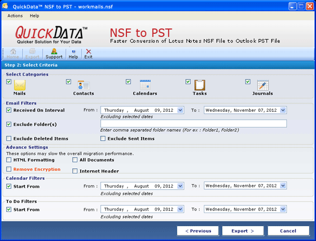Click the Cancel button
Viewport: 316px width, 241px height.
click(x=289, y=231)
